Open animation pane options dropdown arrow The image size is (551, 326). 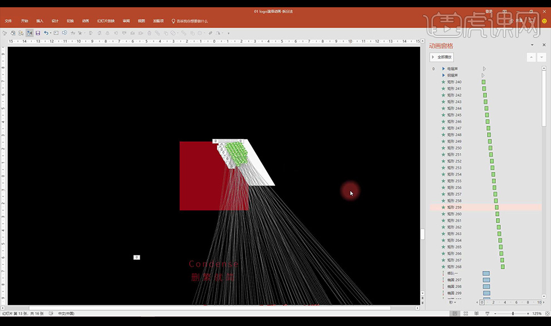click(x=532, y=45)
